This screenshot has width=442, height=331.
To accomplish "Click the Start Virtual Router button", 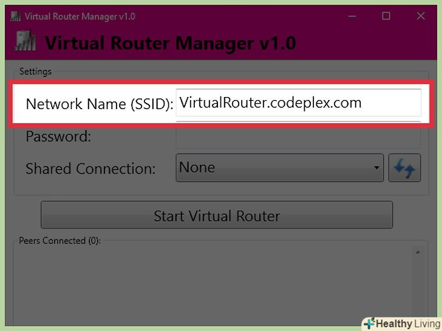I will point(217,215).
